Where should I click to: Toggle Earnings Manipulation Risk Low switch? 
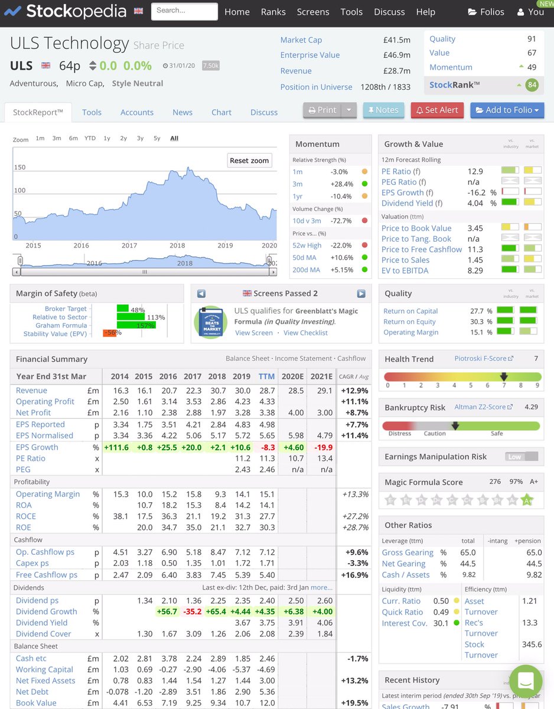522,456
